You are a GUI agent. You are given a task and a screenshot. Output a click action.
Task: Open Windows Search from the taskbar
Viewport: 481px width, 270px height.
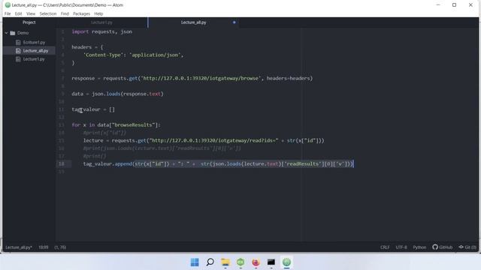tap(210, 262)
